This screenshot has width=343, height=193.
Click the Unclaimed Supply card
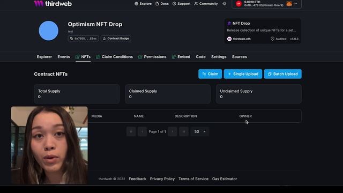tap(259, 94)
